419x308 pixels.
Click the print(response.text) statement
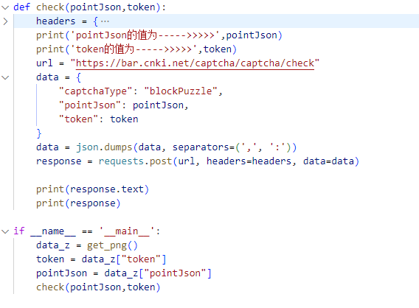(x=92, y=189)
